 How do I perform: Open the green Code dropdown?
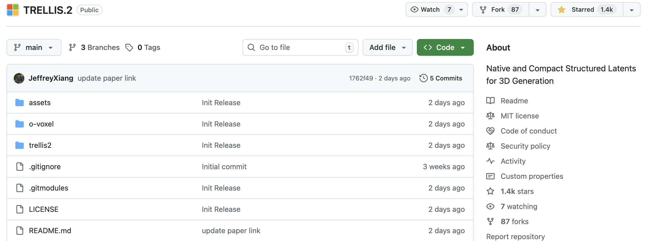tap(445, 47)
